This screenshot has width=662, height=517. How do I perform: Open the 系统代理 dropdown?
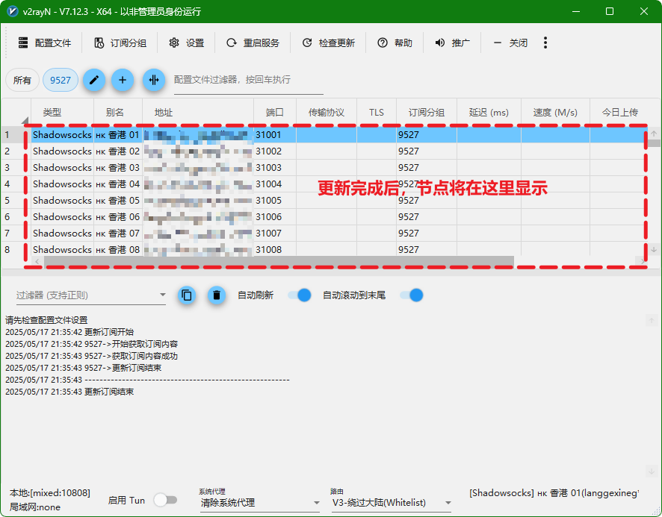(260, 503)
